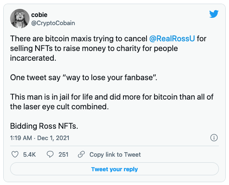Click the 5.4K likes count
The height and width of the screenshot is (185, 229).
point(30,155)
